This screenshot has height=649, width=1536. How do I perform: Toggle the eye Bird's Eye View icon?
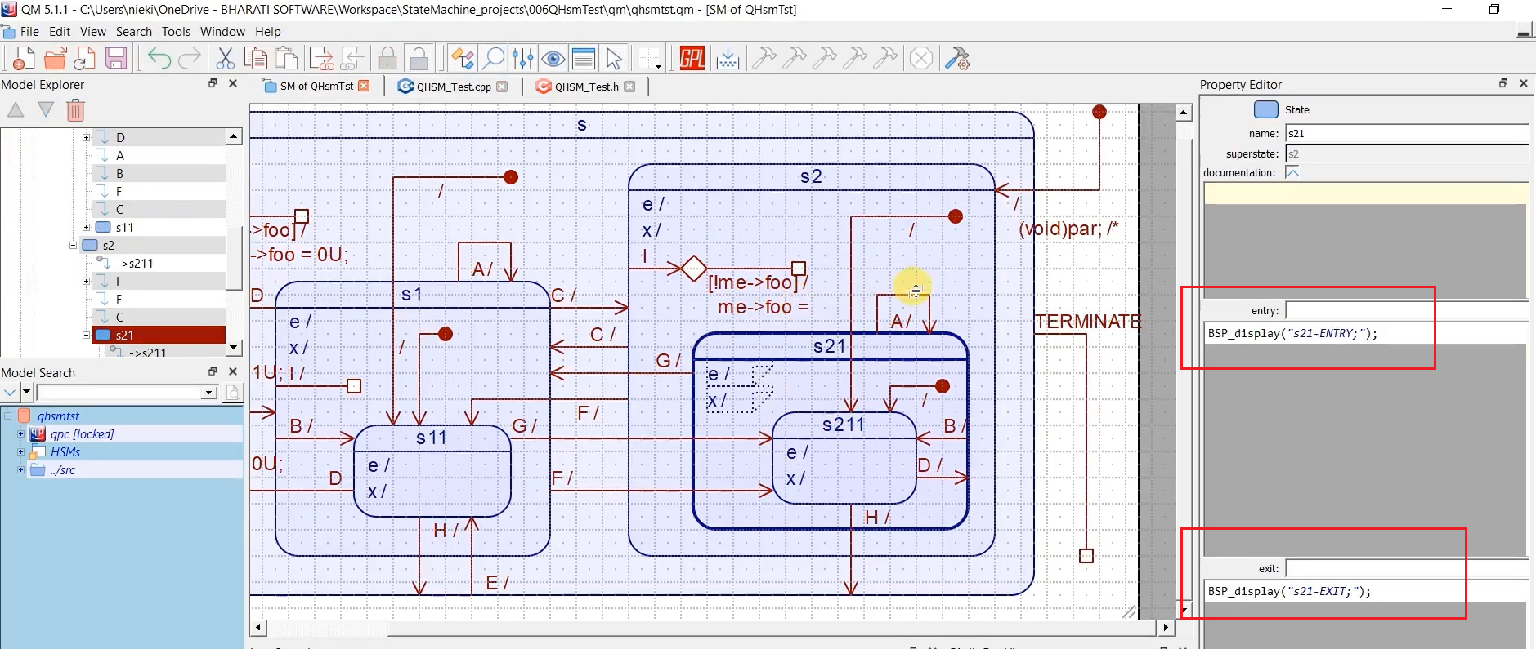pos(553,59)
